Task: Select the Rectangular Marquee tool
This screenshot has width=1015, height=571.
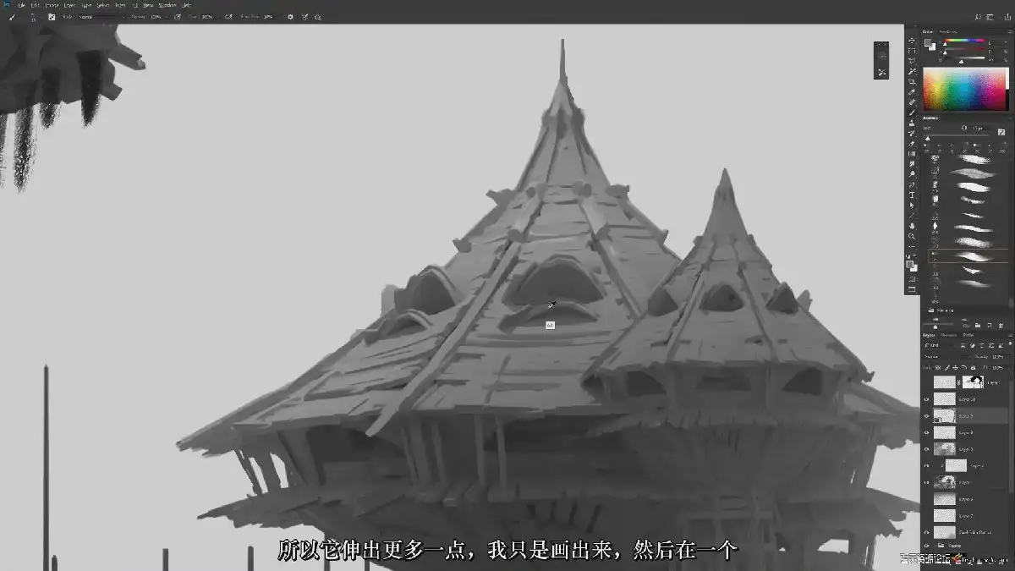Action: 912,51
